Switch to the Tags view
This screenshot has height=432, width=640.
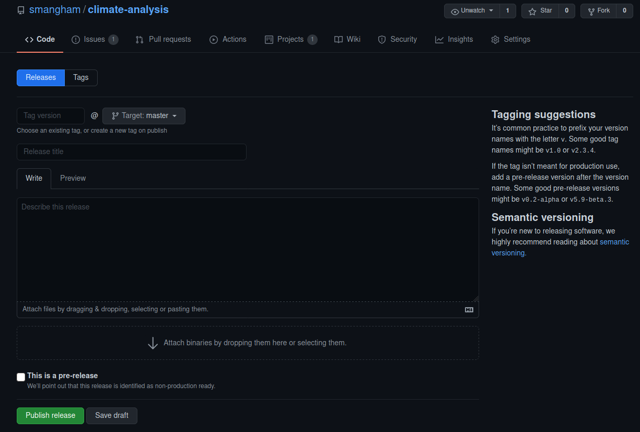tap(81, 78)
